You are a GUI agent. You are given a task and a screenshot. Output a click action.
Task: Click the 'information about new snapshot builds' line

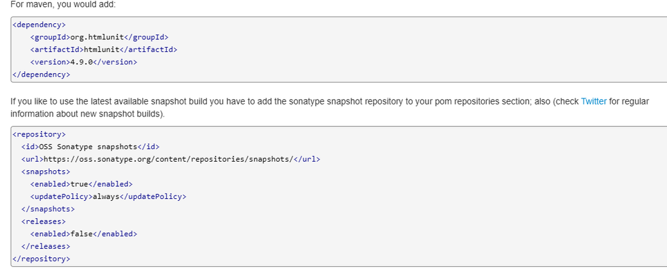87,114
